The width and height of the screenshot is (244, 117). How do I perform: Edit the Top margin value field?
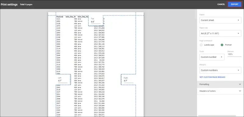click(x=96, y=22)
